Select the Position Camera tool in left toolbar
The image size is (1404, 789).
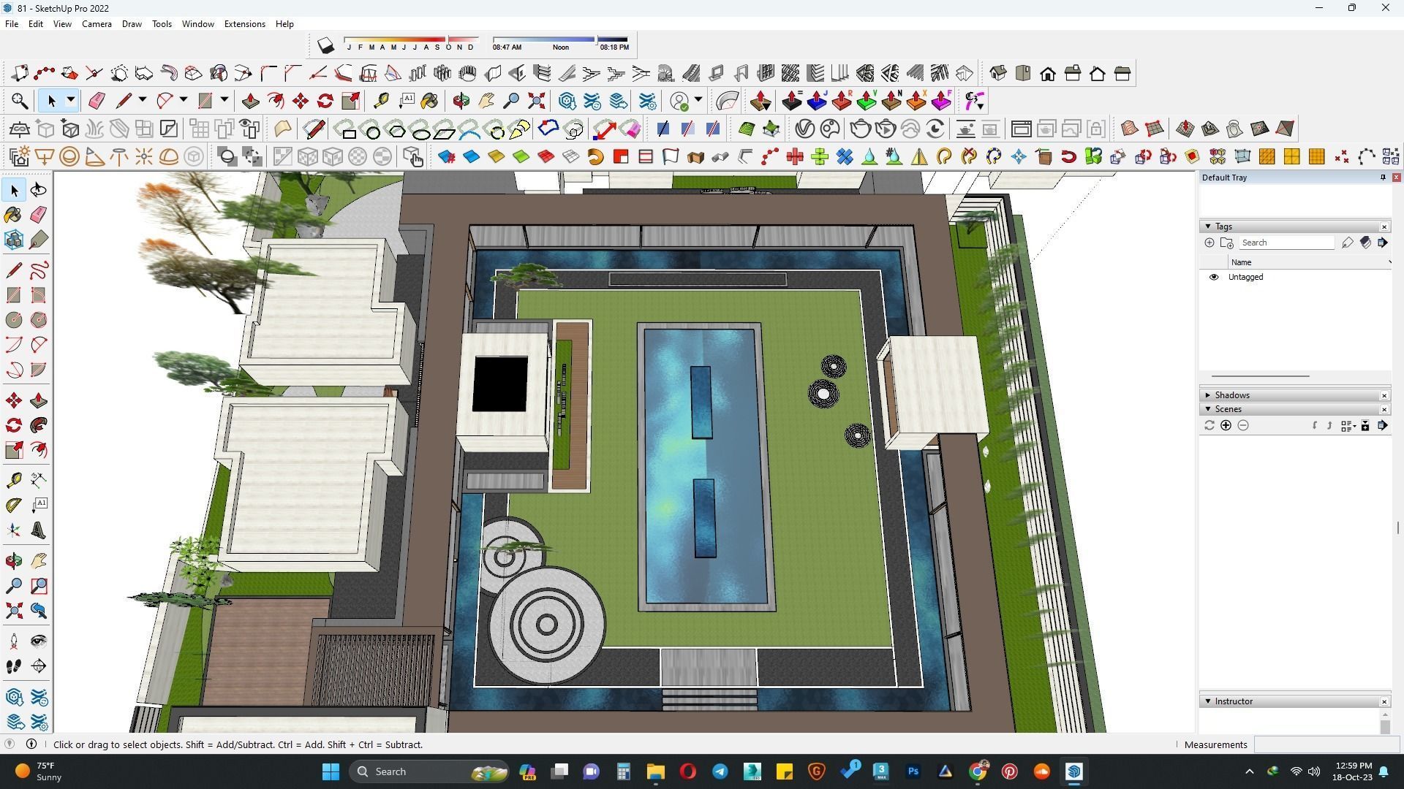tap(14, 641)
